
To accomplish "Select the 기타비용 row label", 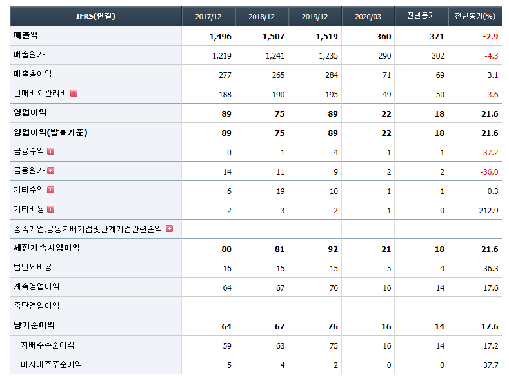I will tap(28, 209).
